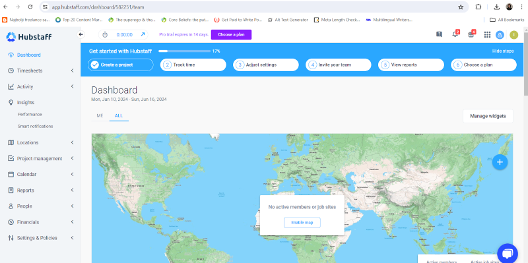528x263 pixels.
Task: Click Enable map button
Action: [x=302, y=223]
